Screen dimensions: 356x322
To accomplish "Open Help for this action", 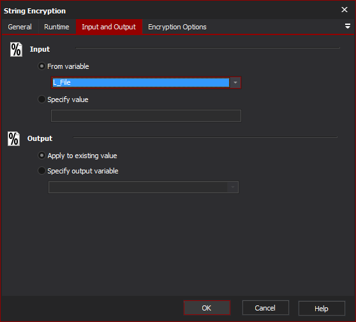I will point(322,309).
